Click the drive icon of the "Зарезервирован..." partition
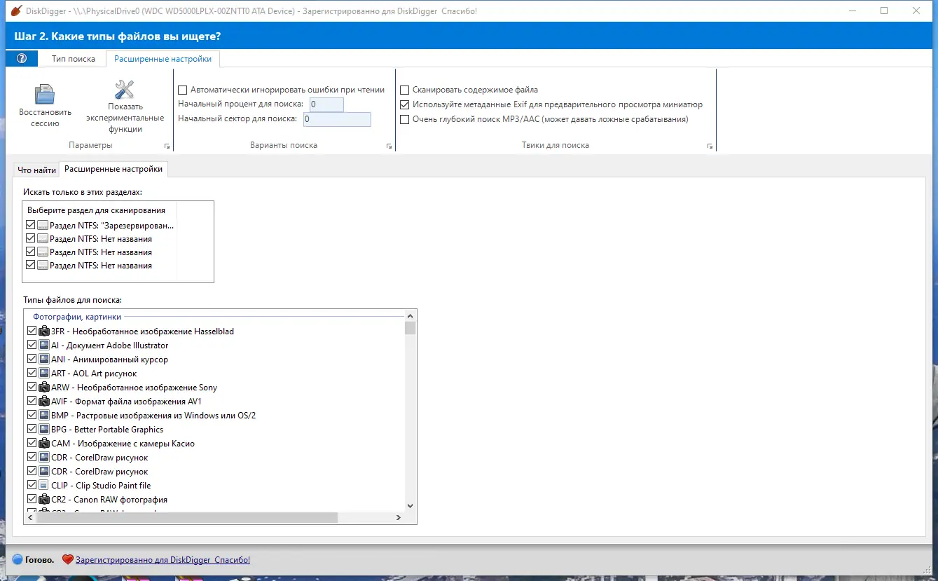The height and width of the screenshot is (581, 938). point(43,226)
